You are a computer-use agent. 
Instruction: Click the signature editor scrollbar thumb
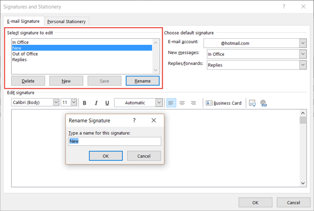(x=303, y=120)
